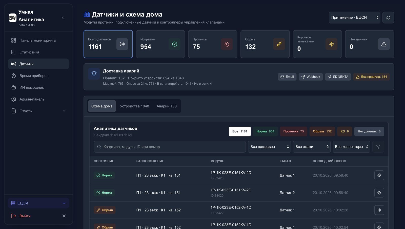The image size is (405, 229).
Task: Filter by Обрыв 132 chip
Action: click(322, 131)
